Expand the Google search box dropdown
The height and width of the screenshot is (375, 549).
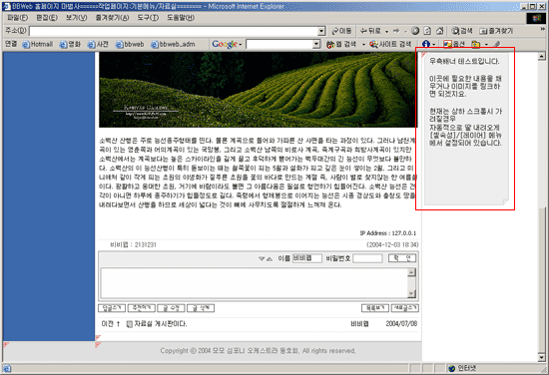pyautogui.click(x=316, y=45)
